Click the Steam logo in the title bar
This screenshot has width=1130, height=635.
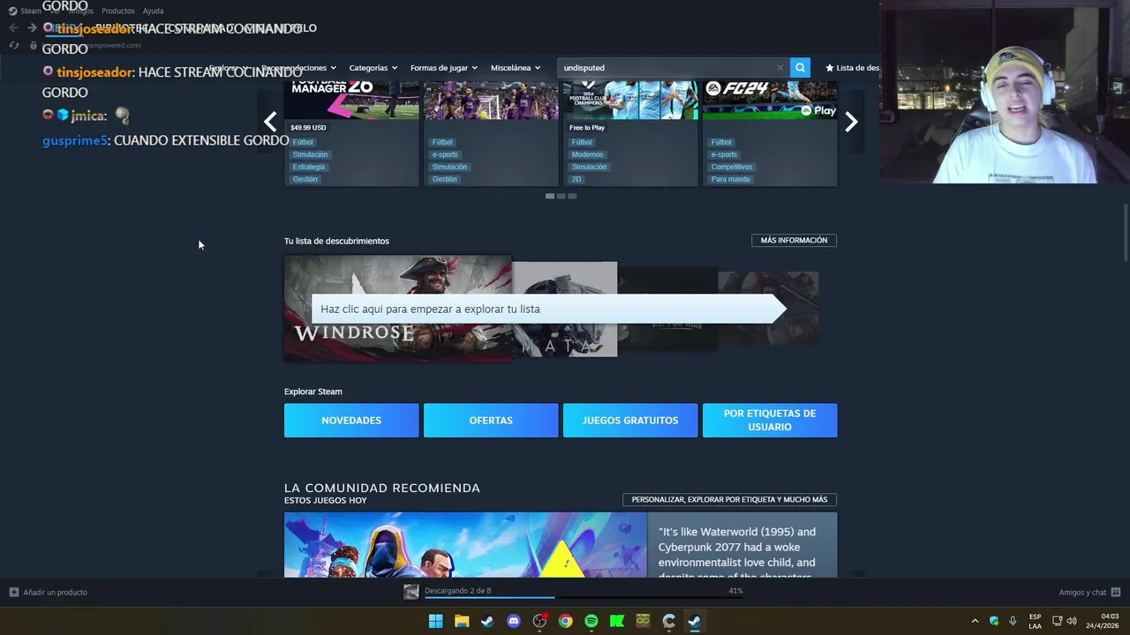[12, 11]
